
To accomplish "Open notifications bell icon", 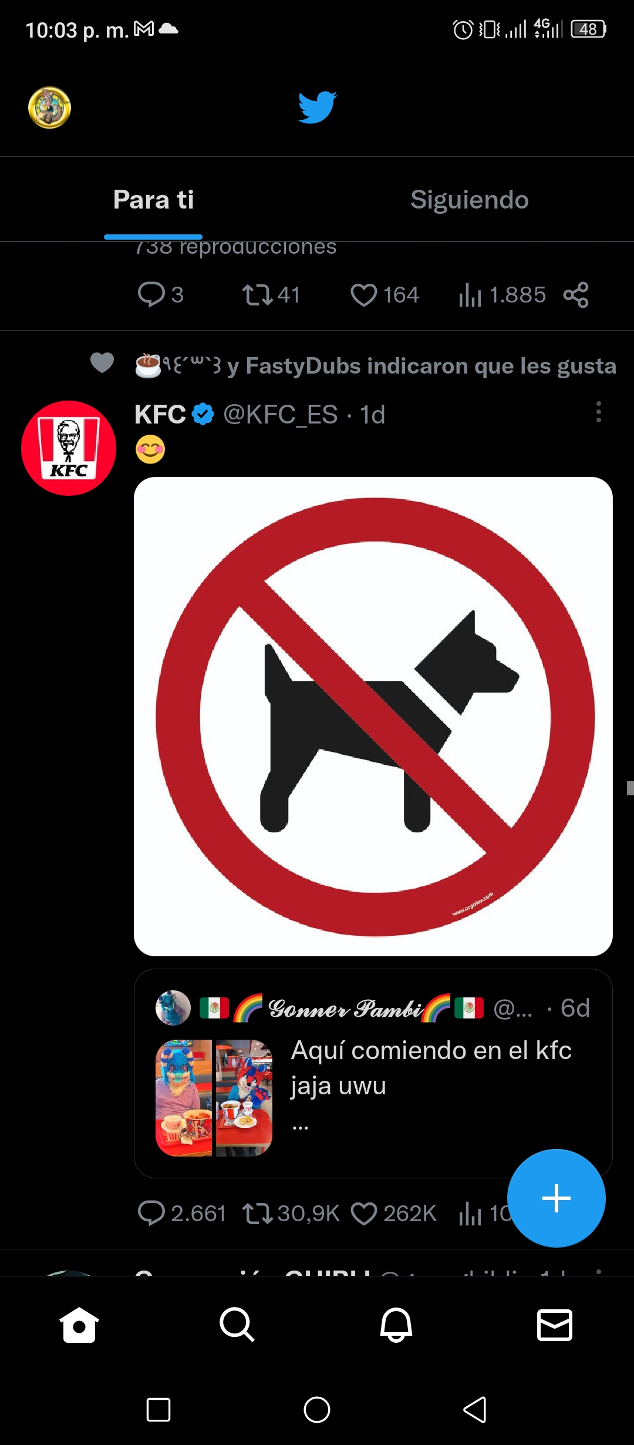I will tap(396, 1325).
